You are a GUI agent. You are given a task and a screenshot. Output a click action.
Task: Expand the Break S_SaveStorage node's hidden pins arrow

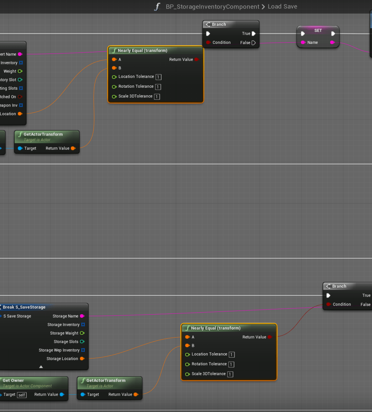tap(41, 367)
